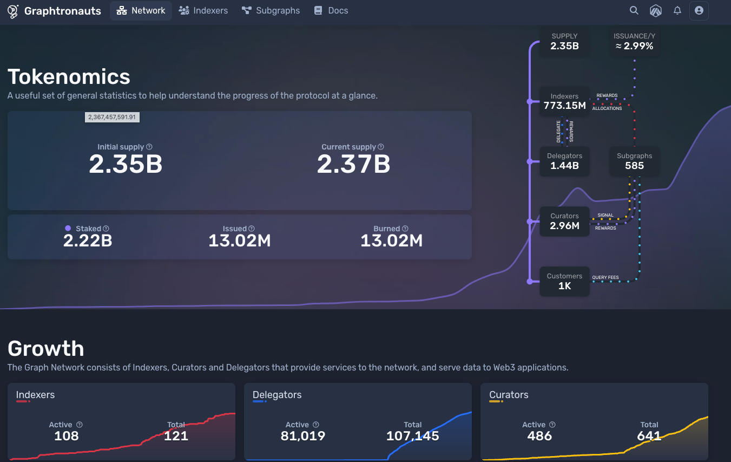Click the Growth heading

[46, 348]
